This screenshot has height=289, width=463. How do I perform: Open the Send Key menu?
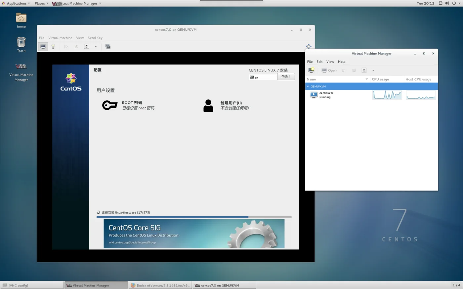click(x=95, y=38)
